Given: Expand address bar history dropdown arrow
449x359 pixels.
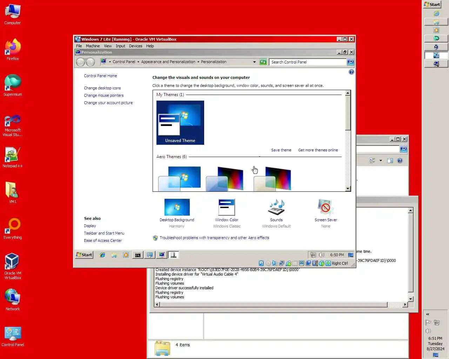Looking at the screenshot, I should (x=254, y=62).
